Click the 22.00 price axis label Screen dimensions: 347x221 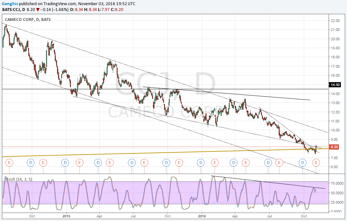pos(335,21)
